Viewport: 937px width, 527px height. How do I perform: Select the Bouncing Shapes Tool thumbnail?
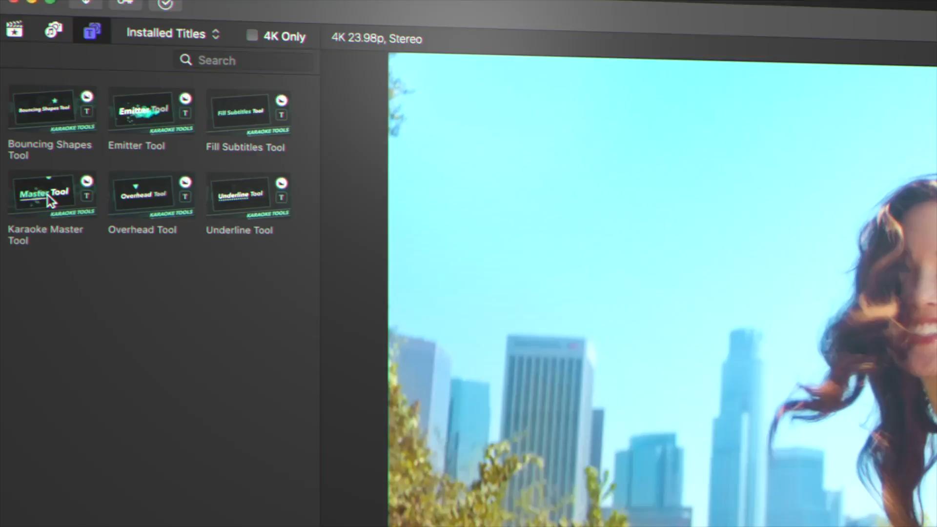point(52,109)
